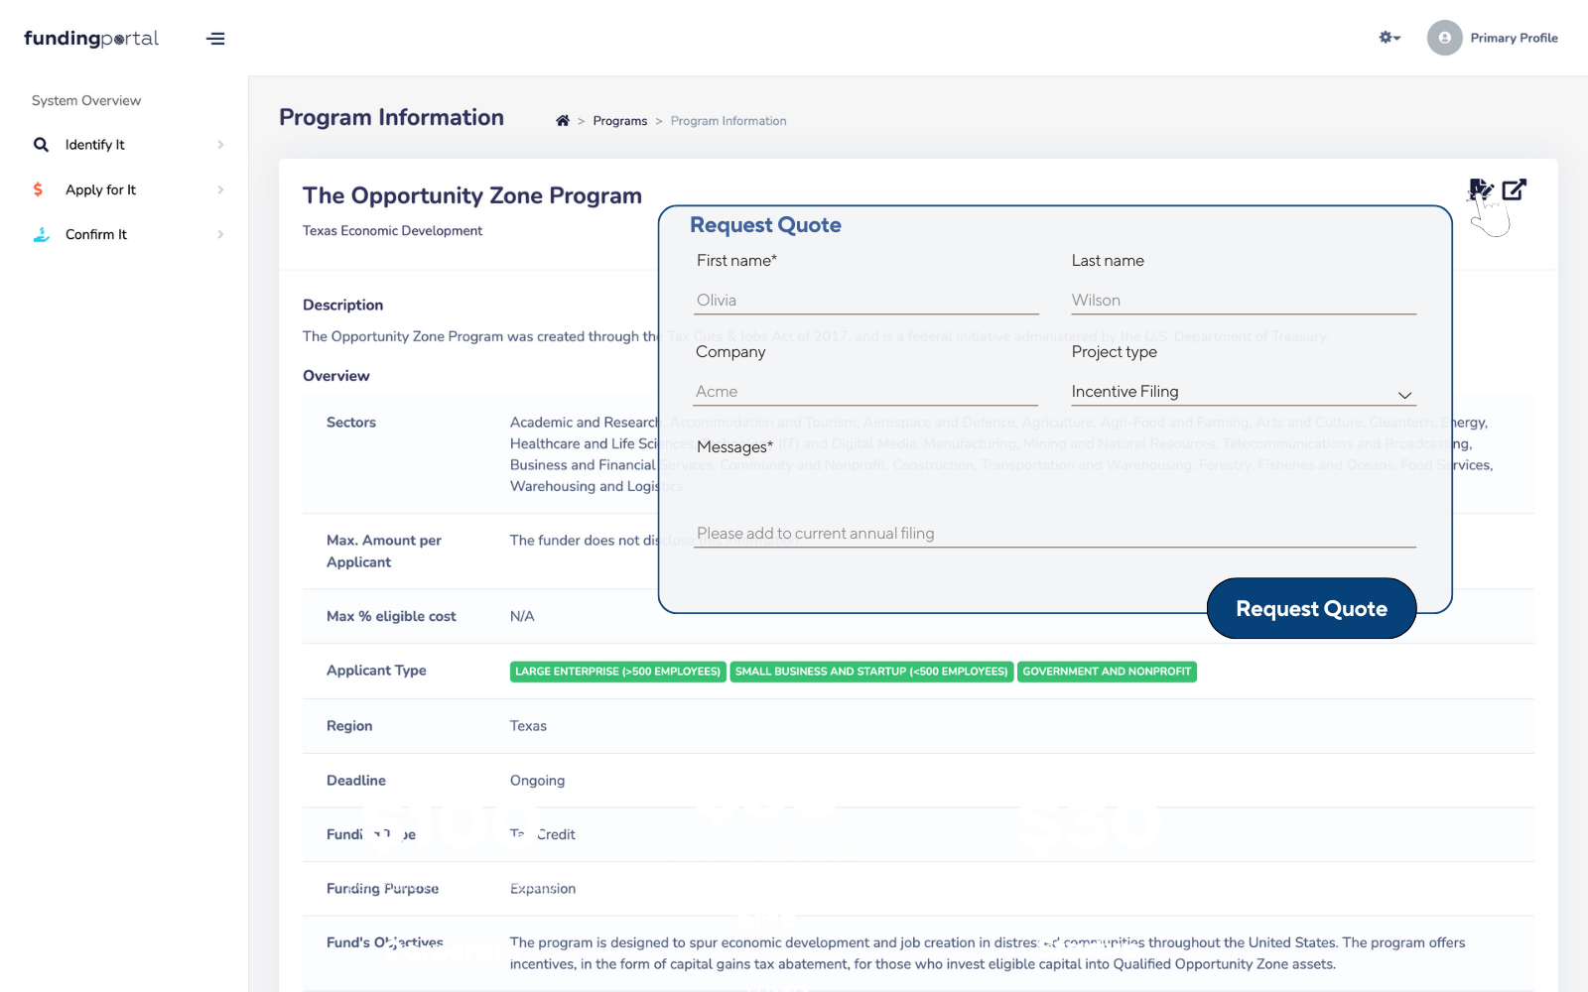The height and width of the screenshot is (992, 1588).
Task: Click the Confirm It droplet icon
Action: pyautogui.click(x=40, y=234)
